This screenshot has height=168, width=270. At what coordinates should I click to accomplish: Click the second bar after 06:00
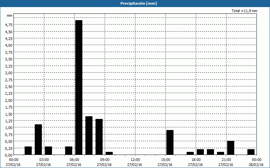[89, 135]
